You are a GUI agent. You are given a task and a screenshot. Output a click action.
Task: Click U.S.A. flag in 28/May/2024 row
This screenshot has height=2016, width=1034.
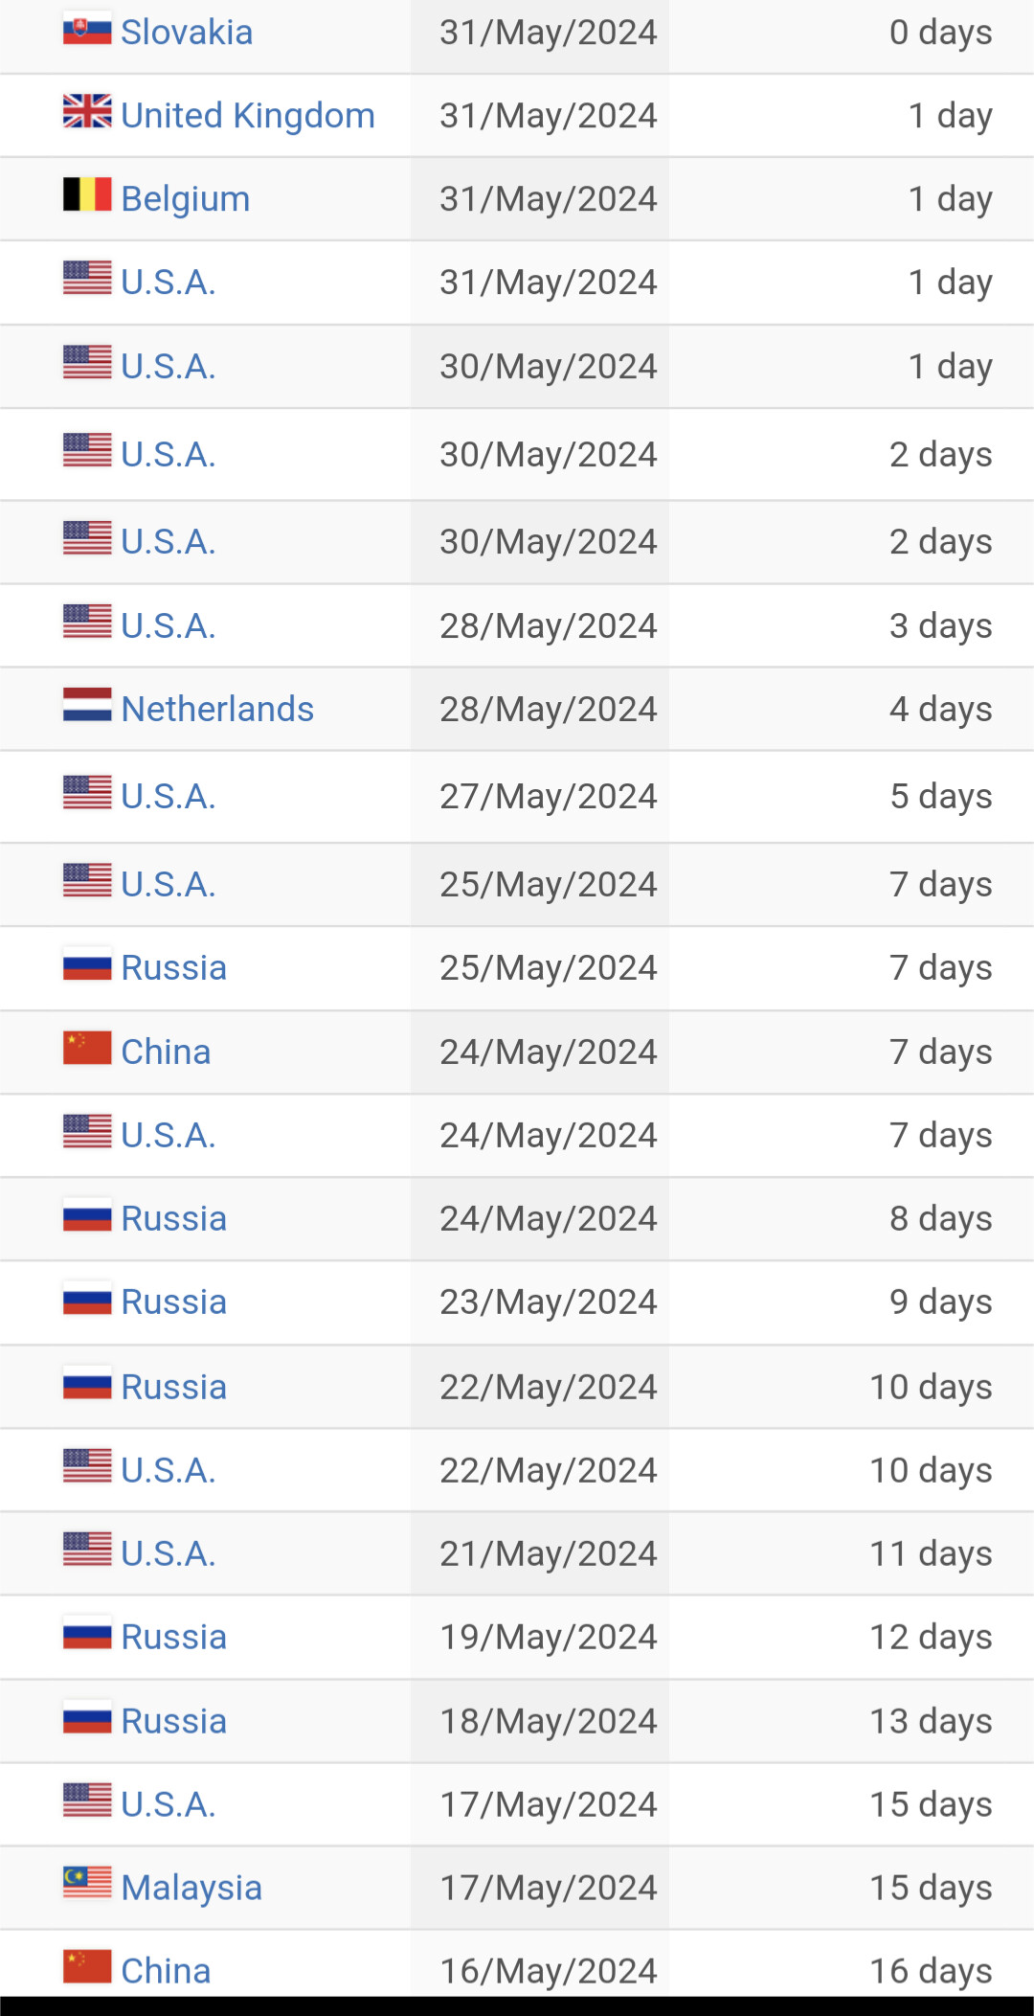click(87, 622)
